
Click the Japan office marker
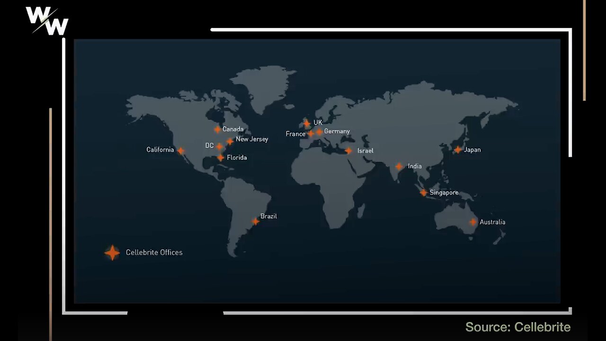(458, 150)
